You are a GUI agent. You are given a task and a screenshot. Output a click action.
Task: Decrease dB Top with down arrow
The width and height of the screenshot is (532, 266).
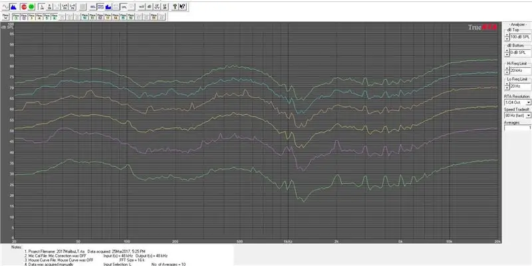(x=507, y=38)
